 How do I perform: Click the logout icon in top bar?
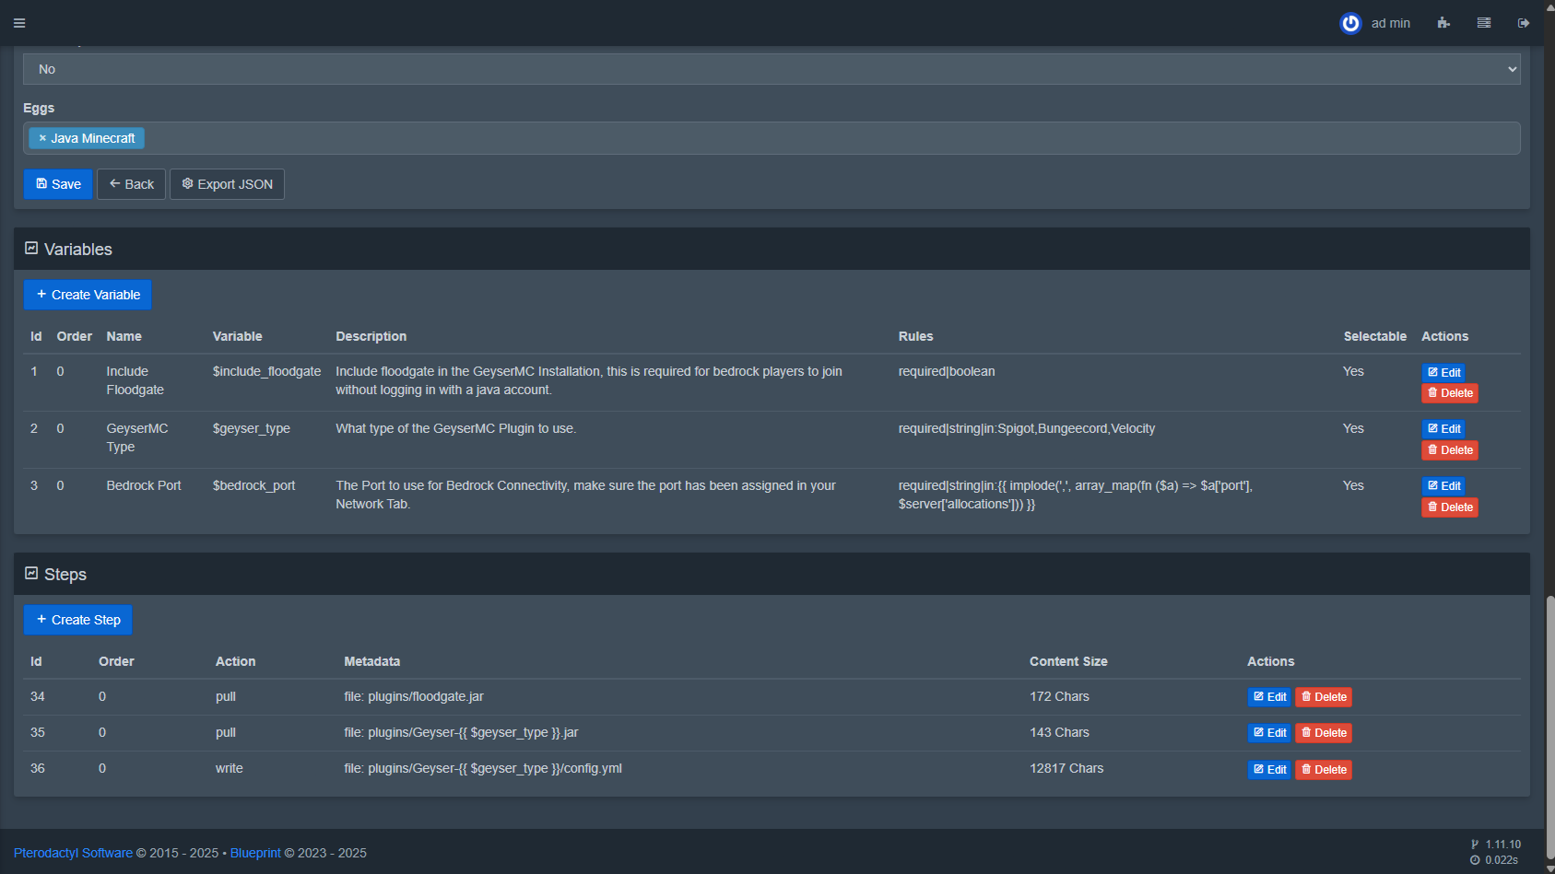pos(1524,23)
